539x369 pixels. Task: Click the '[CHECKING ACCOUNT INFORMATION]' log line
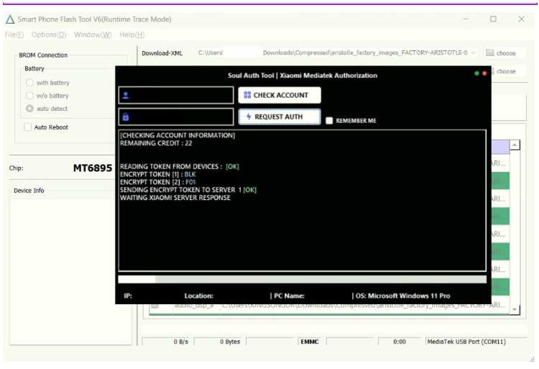pos(178,135)
